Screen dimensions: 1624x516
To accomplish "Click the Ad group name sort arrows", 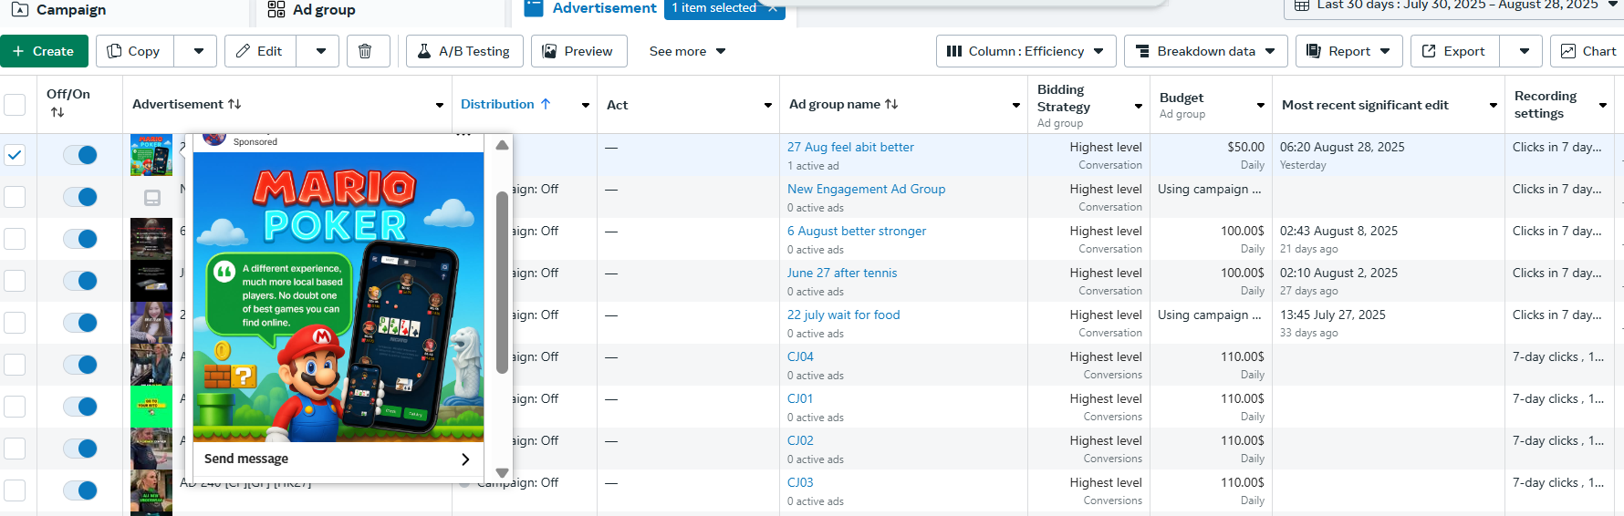I will (891, 104).
